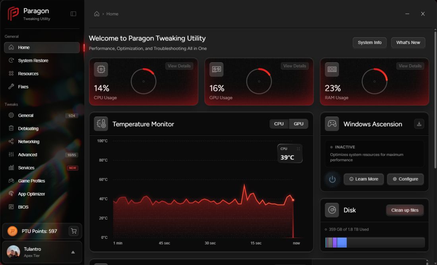The image size is (437, 265).
Task: Click the Disk panel icon
Action: (x=332, y=210)
